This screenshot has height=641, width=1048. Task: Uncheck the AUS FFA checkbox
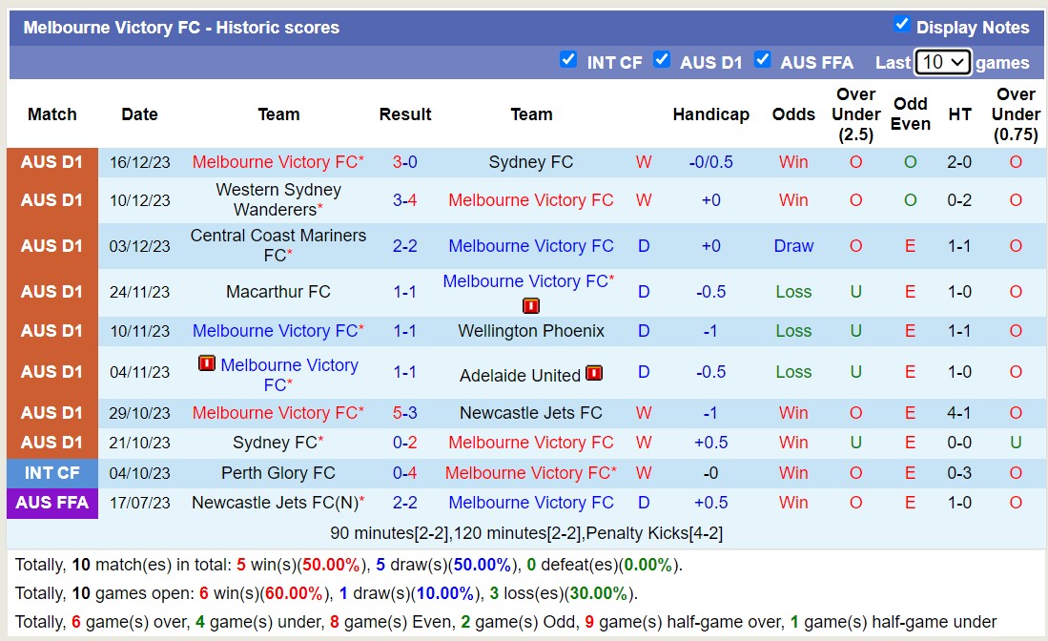point(763,59)
